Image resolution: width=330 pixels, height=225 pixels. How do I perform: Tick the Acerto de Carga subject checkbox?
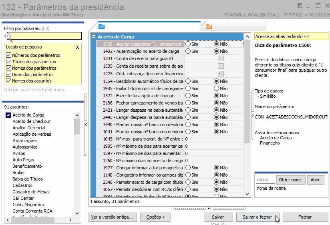click(8, 115)
